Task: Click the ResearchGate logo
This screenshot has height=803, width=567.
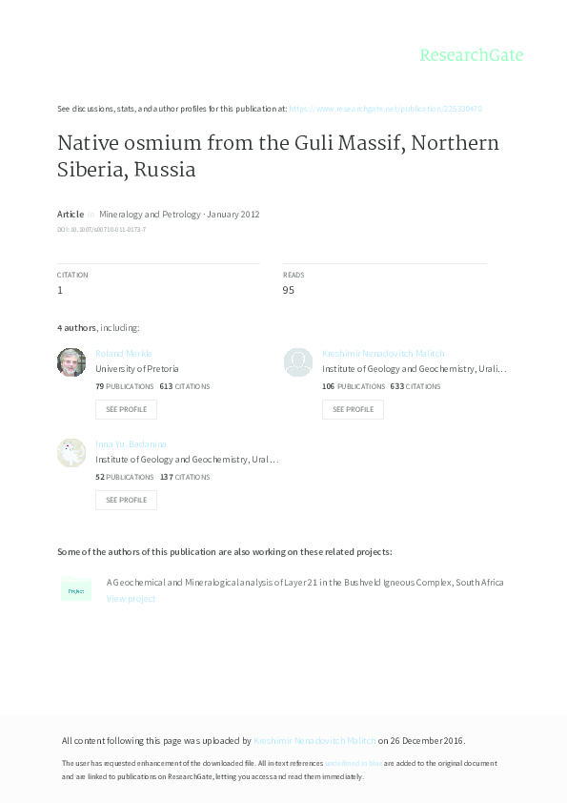Action: [472, 55]
